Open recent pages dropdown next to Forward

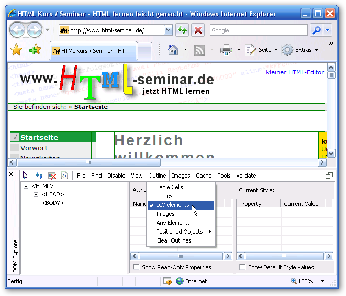click(x=48, y=30)
